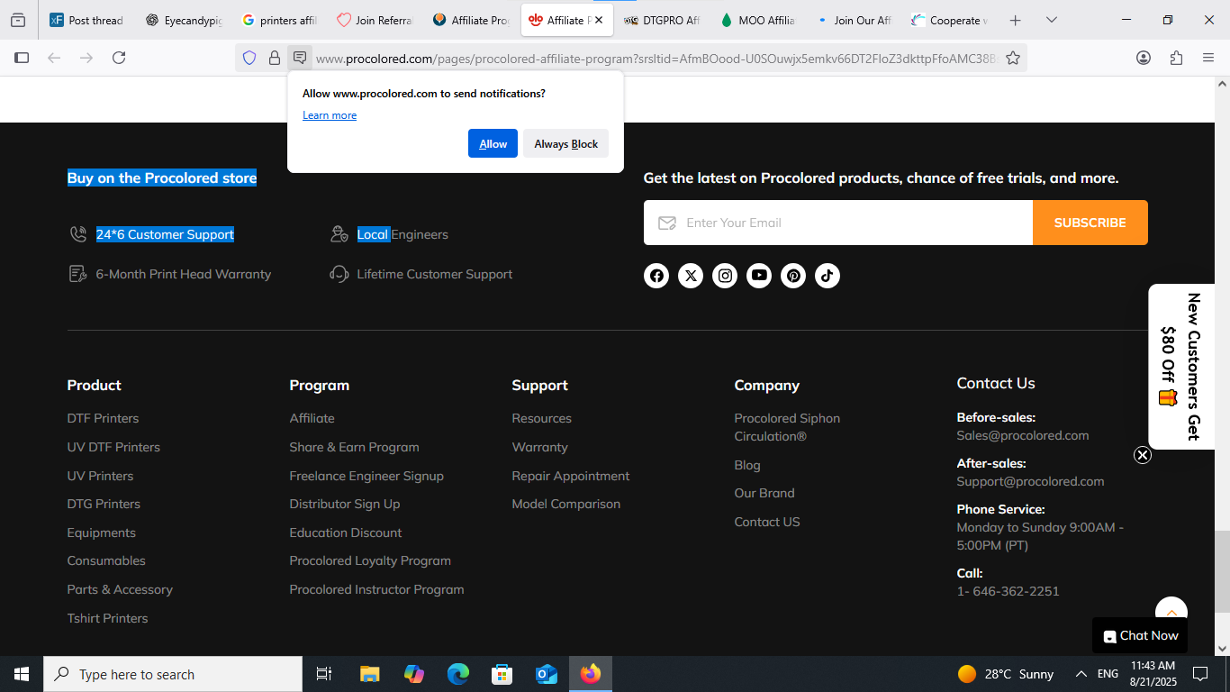
Task: Switch to the DTGPRO Affiliate tab
Action: point(662,20)
